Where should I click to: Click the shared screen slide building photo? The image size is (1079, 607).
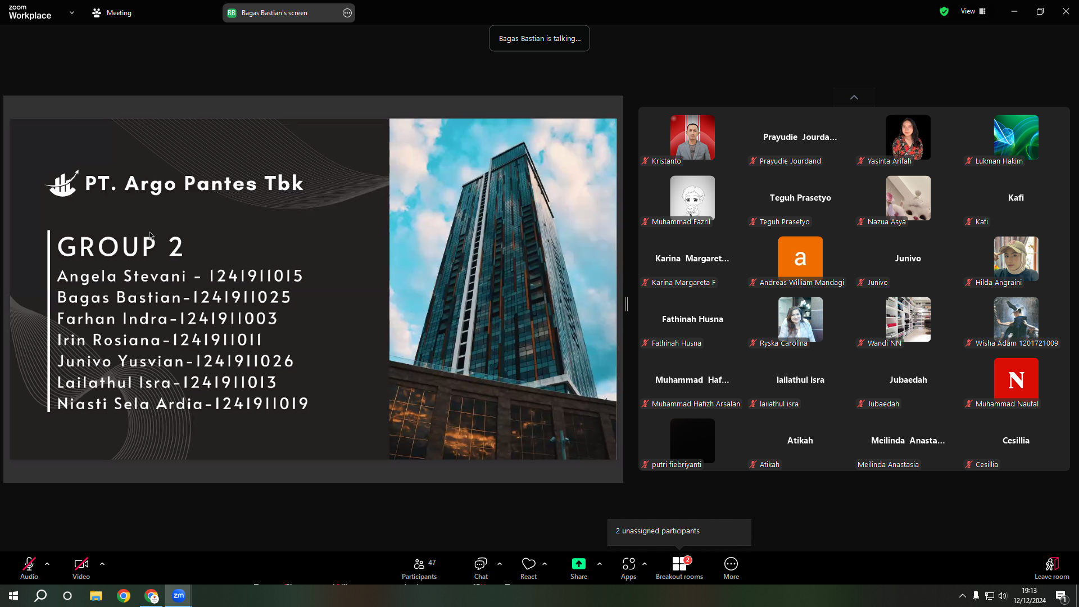[503, 289]
